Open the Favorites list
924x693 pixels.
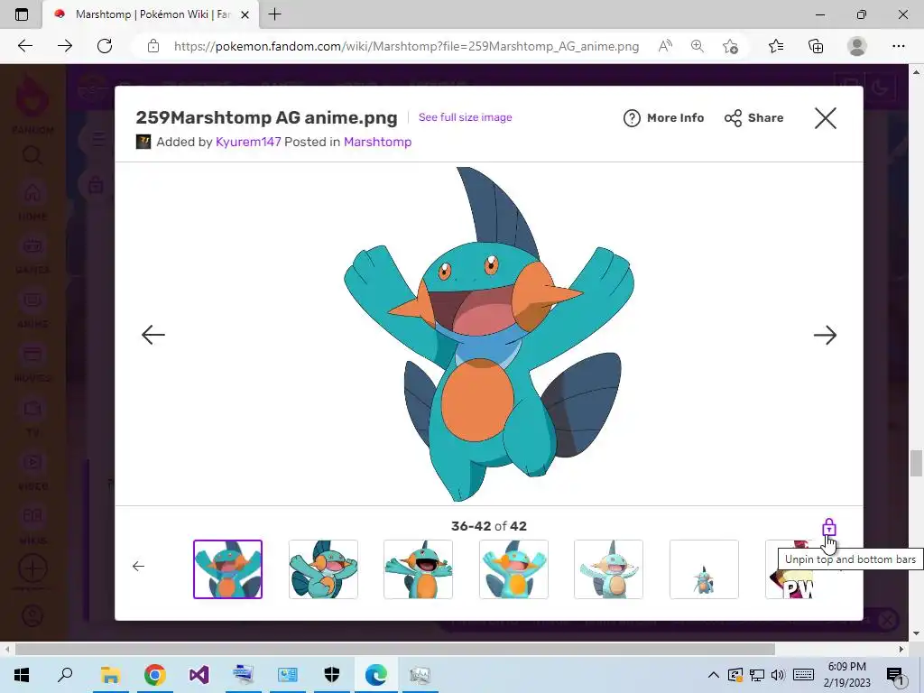point(776,46)
